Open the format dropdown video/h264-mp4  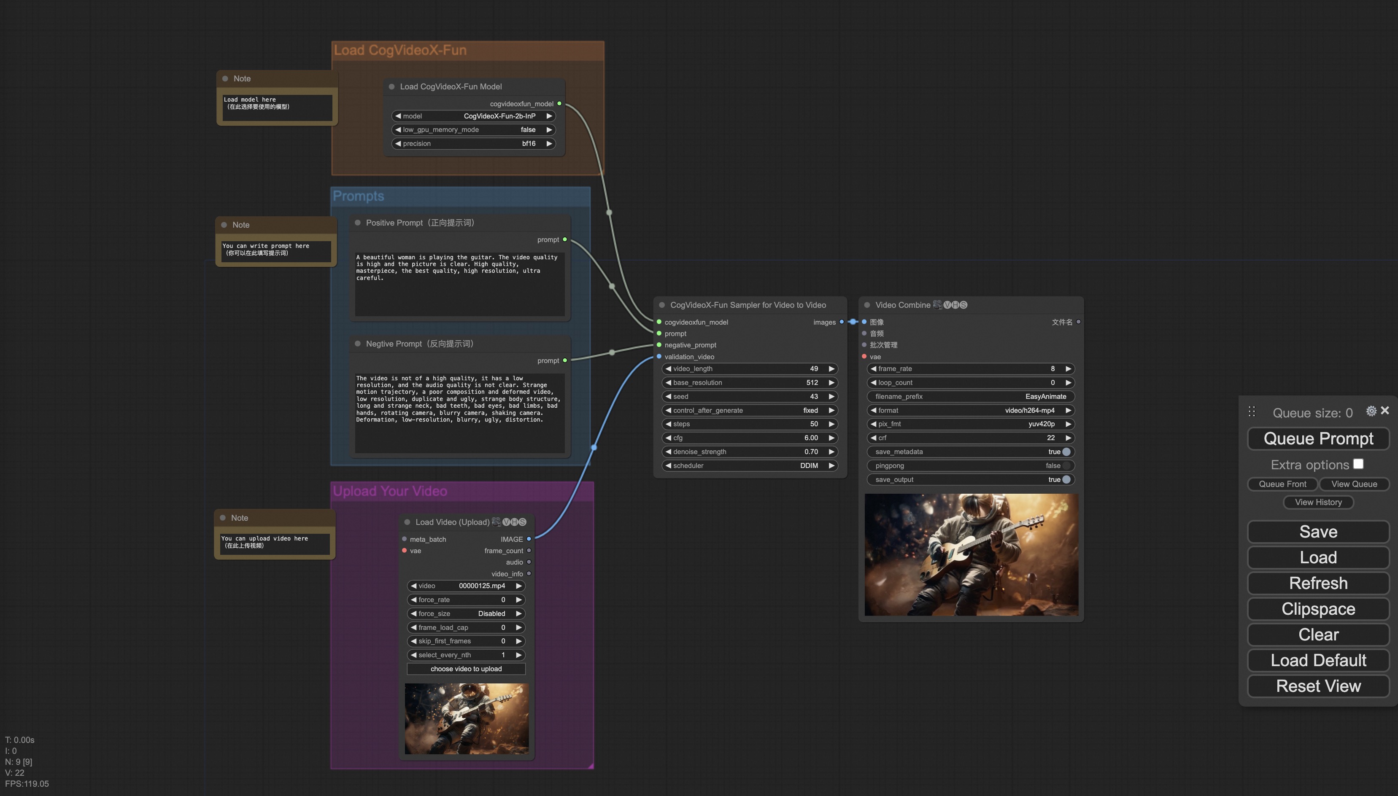pos(971,410)
